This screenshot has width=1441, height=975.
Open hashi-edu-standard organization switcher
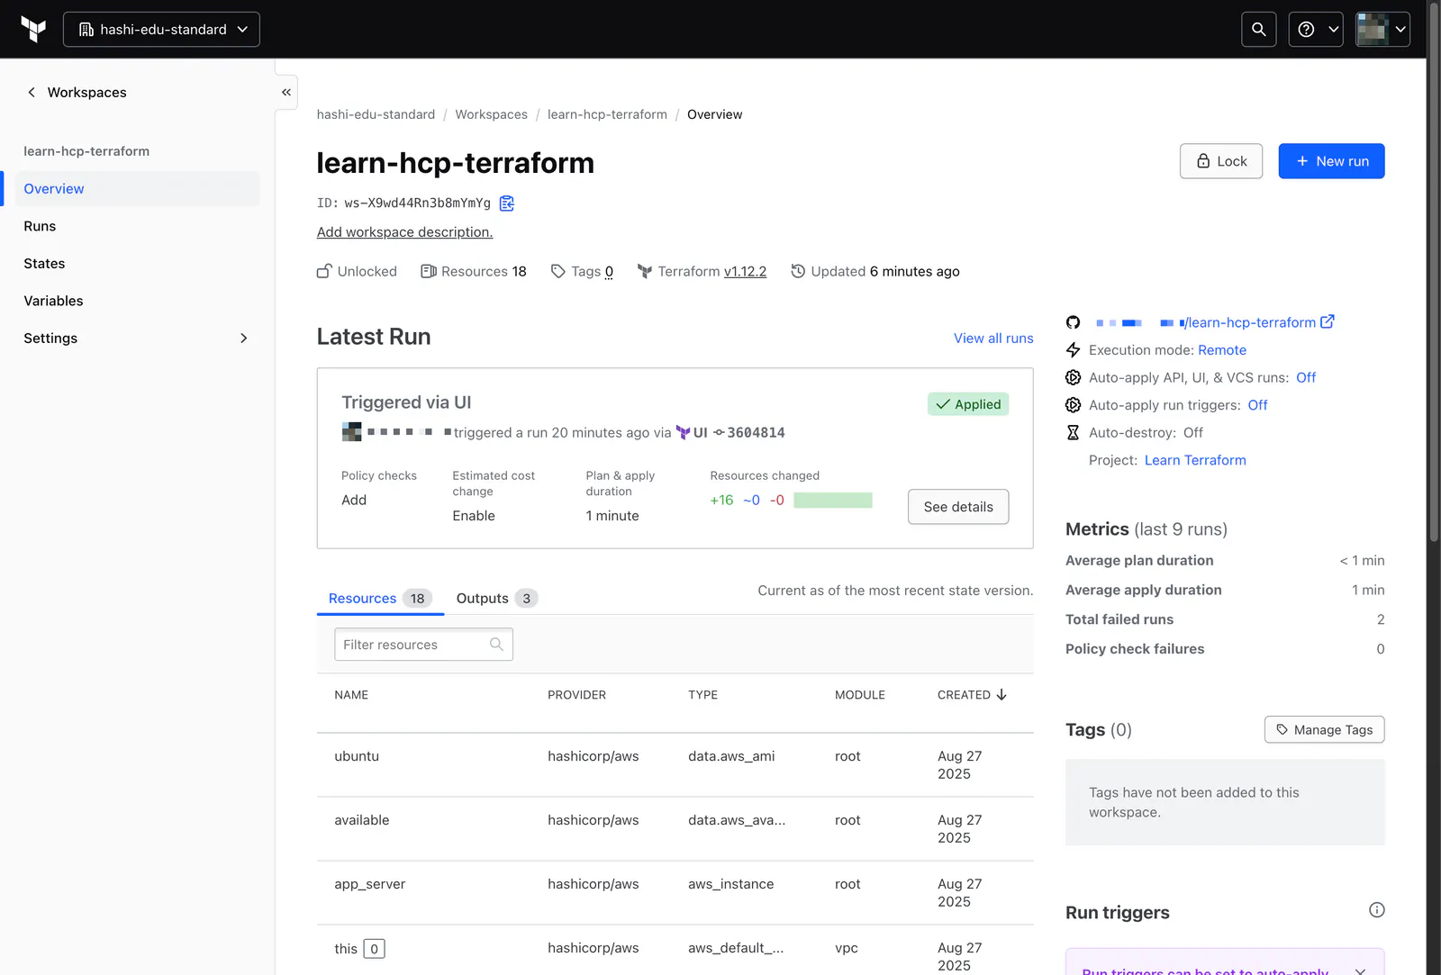161,30
